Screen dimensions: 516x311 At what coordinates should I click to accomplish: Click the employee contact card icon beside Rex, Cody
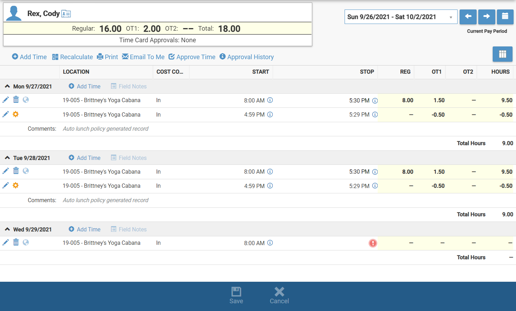(x=66, y=14)
